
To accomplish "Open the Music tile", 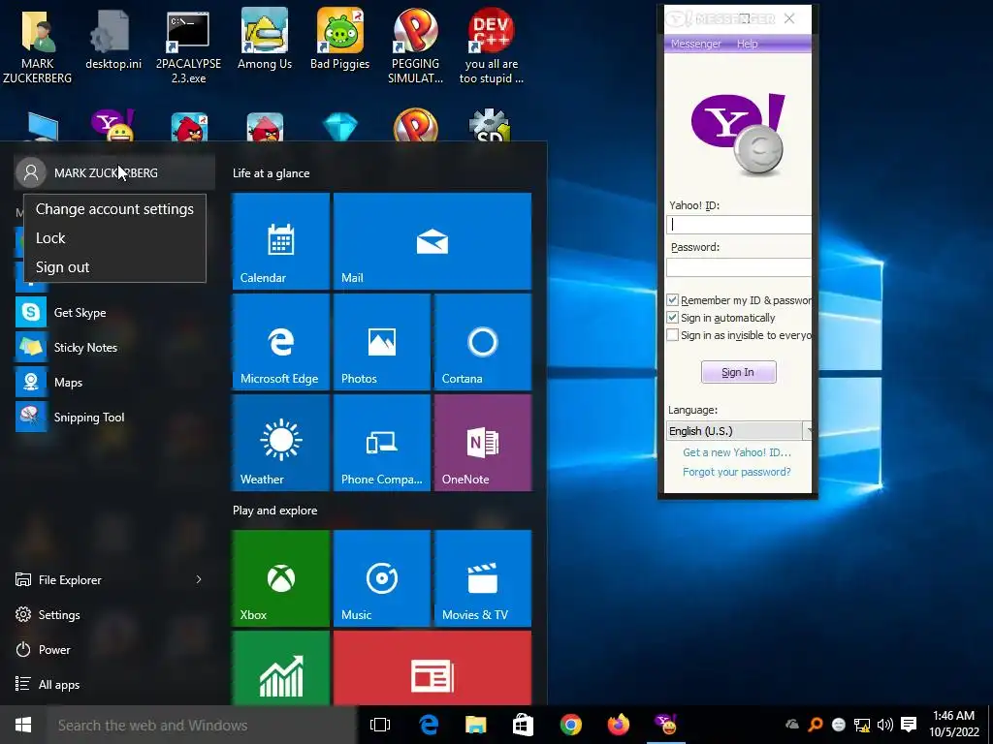I will 382,578.
